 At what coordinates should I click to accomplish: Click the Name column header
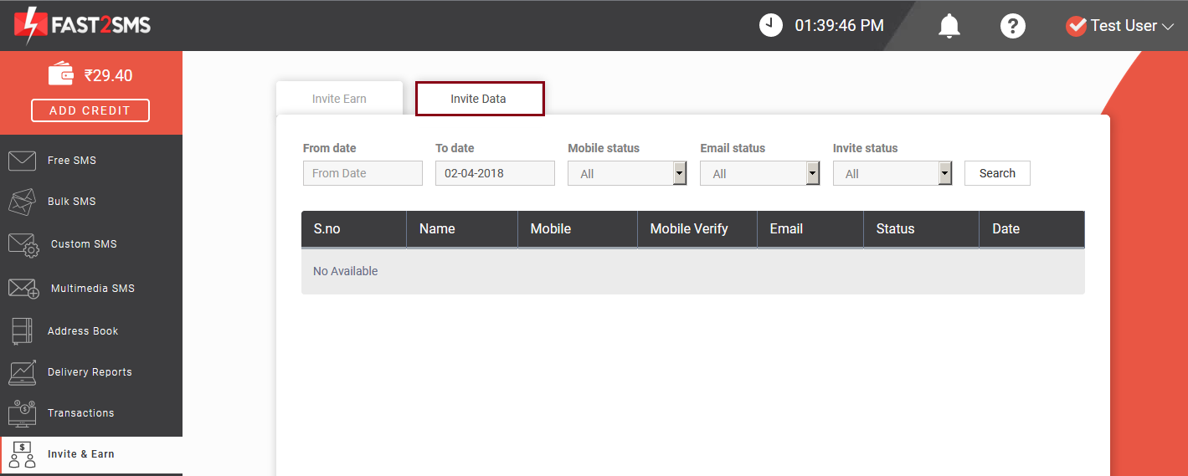[x=462, y=228]
